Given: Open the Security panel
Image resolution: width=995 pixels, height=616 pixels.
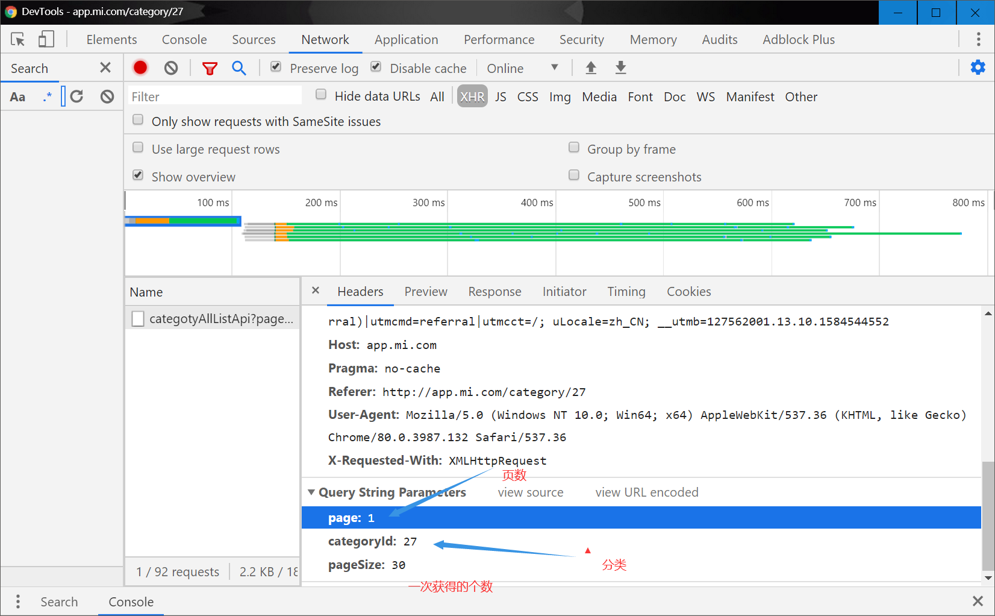Looking at the screenshot, I should click(582, 40).
